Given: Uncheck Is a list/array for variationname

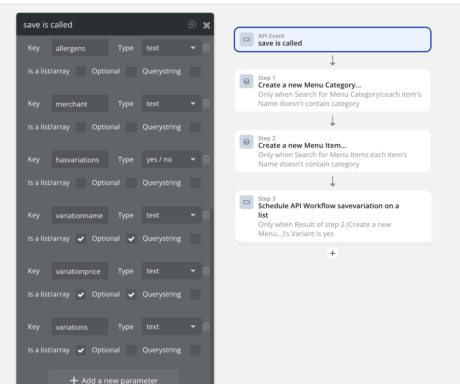Looking at the screenshot, I should click(x=81, y=239).
